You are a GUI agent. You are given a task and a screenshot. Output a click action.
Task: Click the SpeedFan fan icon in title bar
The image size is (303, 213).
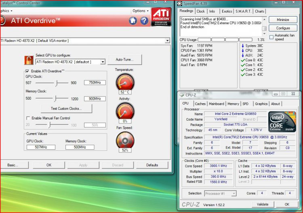pyautogui.click(x=180, y=3)
